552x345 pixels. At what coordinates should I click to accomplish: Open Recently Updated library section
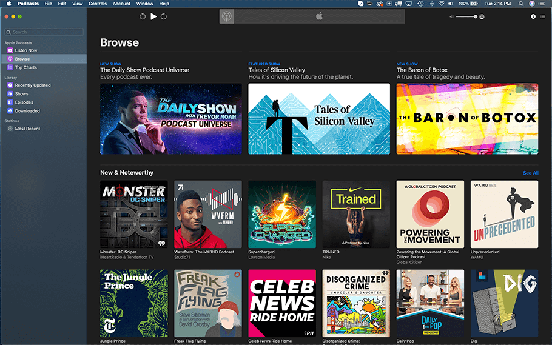click(44, 85)
